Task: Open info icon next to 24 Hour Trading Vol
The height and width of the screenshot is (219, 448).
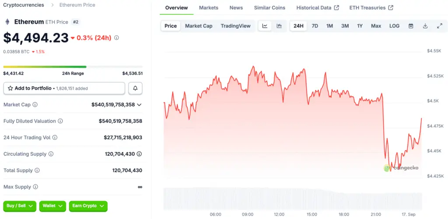Action: [55, 138]
